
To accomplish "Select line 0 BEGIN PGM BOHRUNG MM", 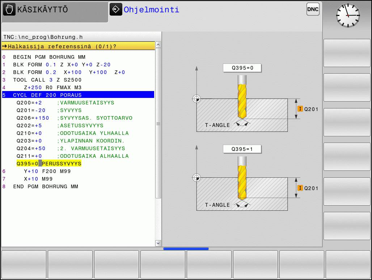I will tap(78, 57).
